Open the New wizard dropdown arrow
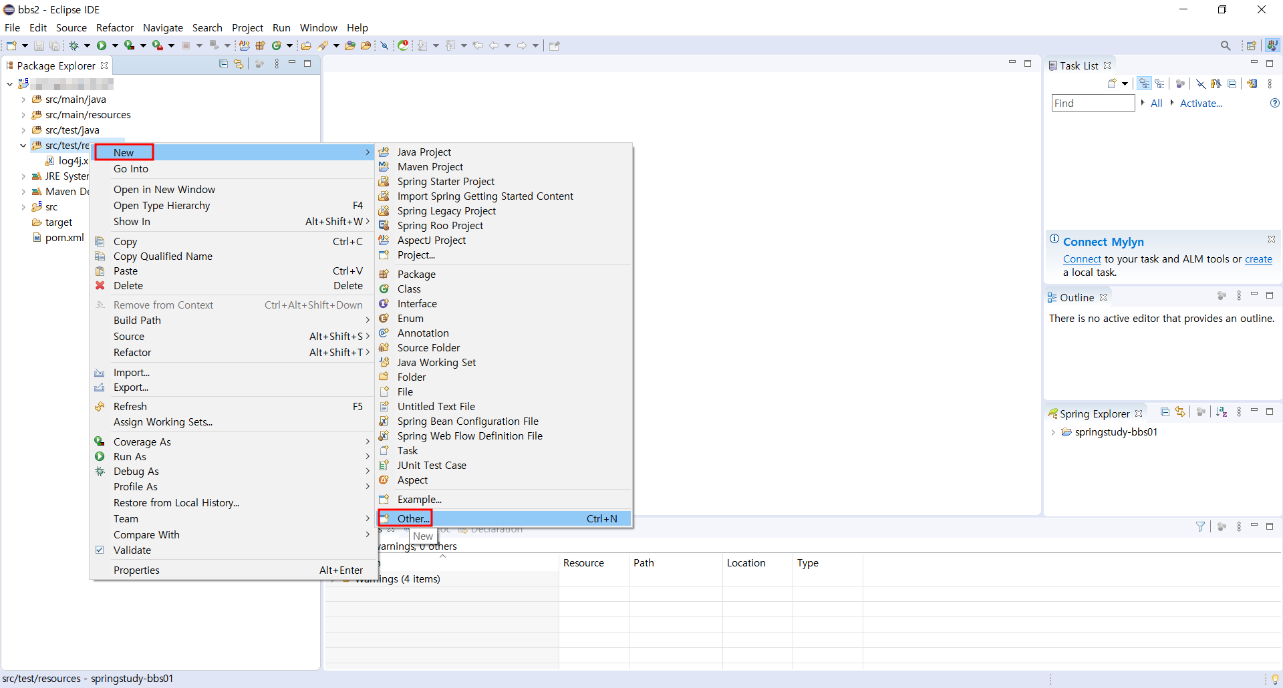This screenshot has width=1283, height=688. point(25,45)
